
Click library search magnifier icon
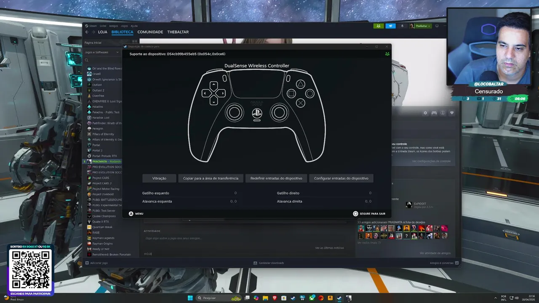(87, 60)
